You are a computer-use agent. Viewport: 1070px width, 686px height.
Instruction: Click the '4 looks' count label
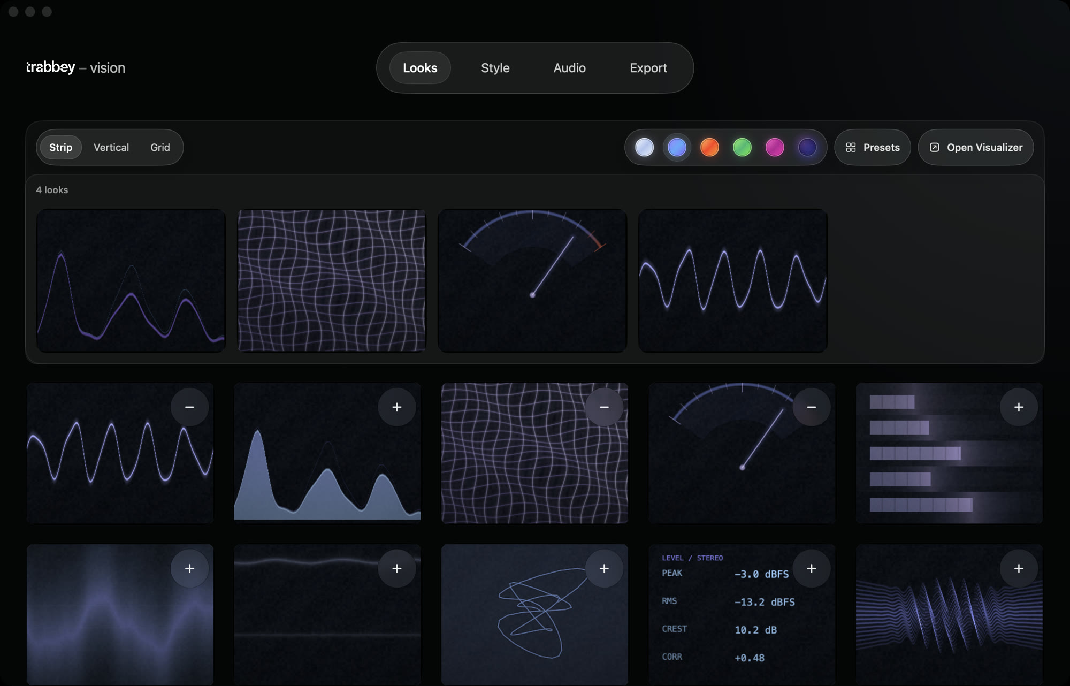coord(52,190)
